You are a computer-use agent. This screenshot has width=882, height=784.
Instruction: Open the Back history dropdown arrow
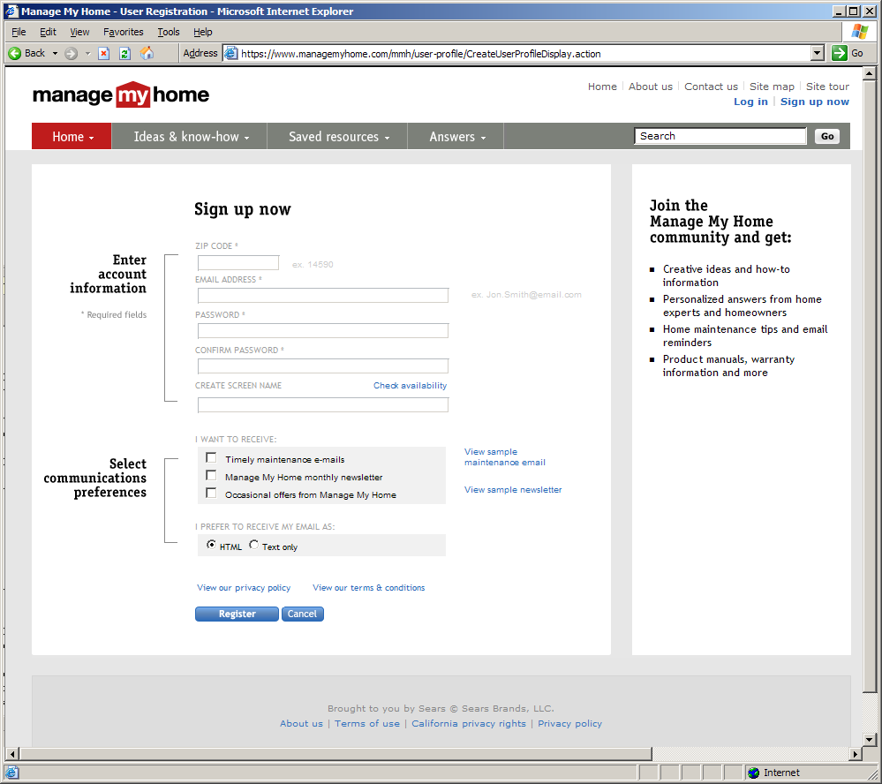[x=55, y=54]
